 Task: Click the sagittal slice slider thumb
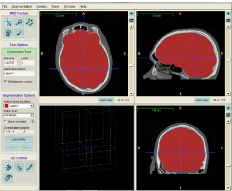228,60
